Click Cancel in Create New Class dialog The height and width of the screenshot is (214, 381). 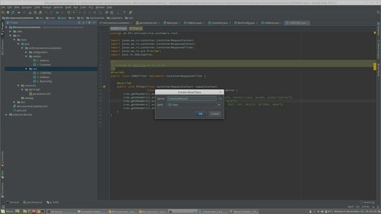tap(215, 114)
